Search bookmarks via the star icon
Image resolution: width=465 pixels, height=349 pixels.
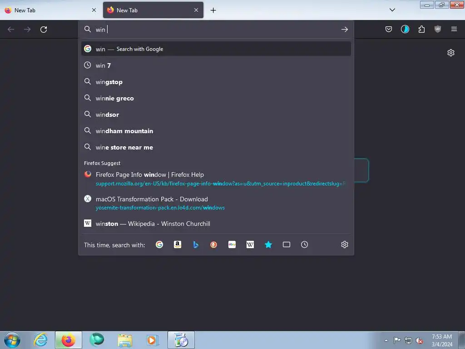pos(268,244)
